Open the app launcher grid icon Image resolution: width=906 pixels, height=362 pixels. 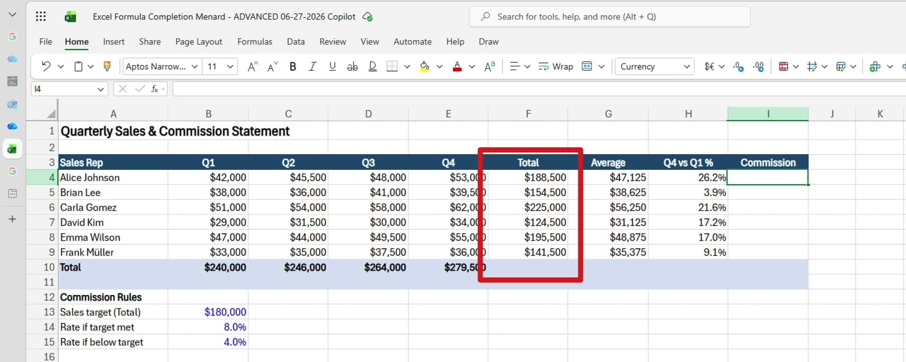click(41, 17)
